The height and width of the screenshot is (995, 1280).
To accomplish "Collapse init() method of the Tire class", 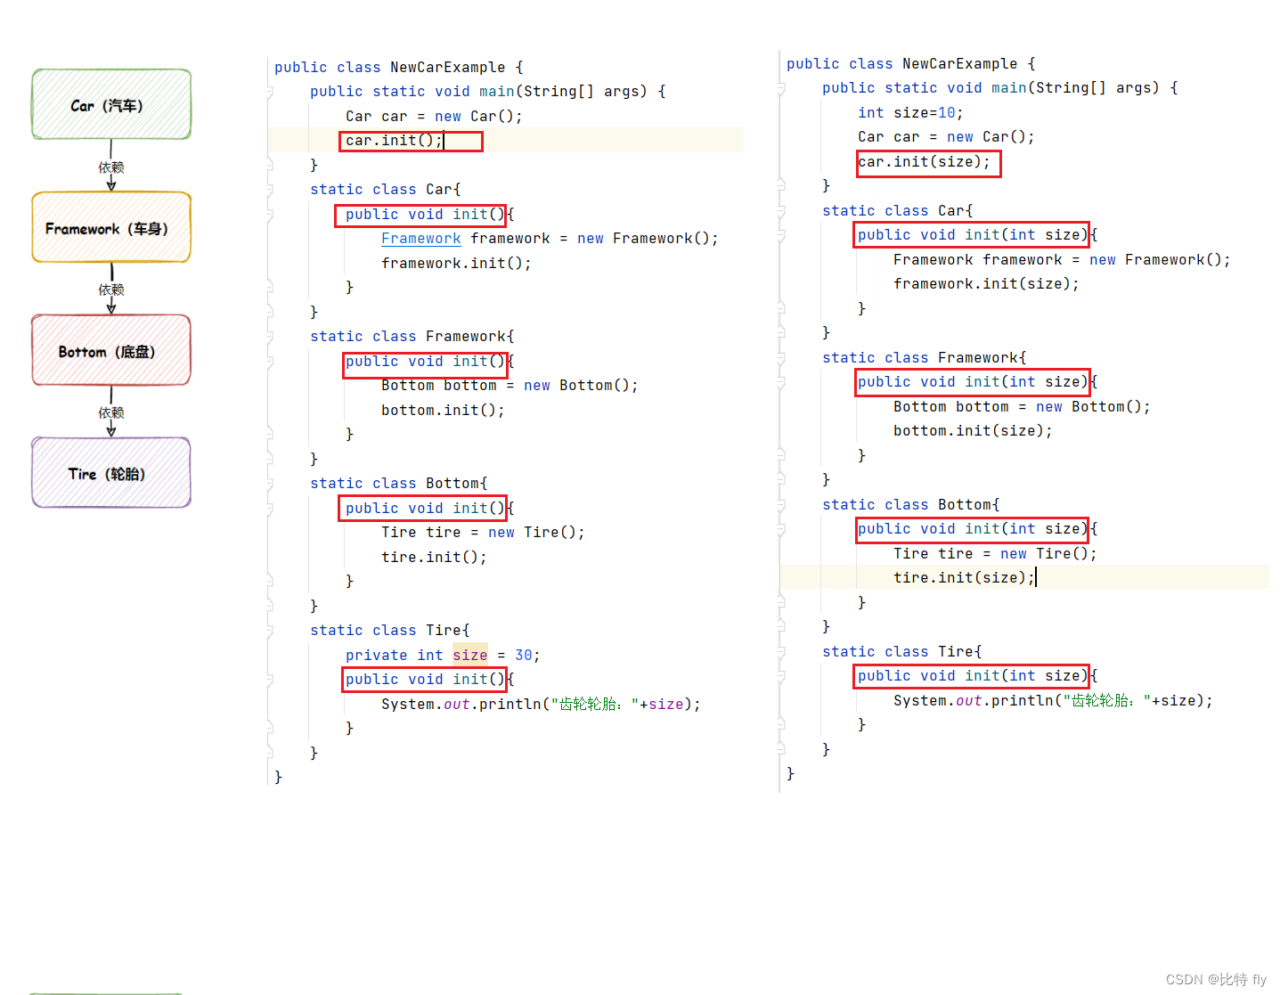I will [x=269, y=680].
